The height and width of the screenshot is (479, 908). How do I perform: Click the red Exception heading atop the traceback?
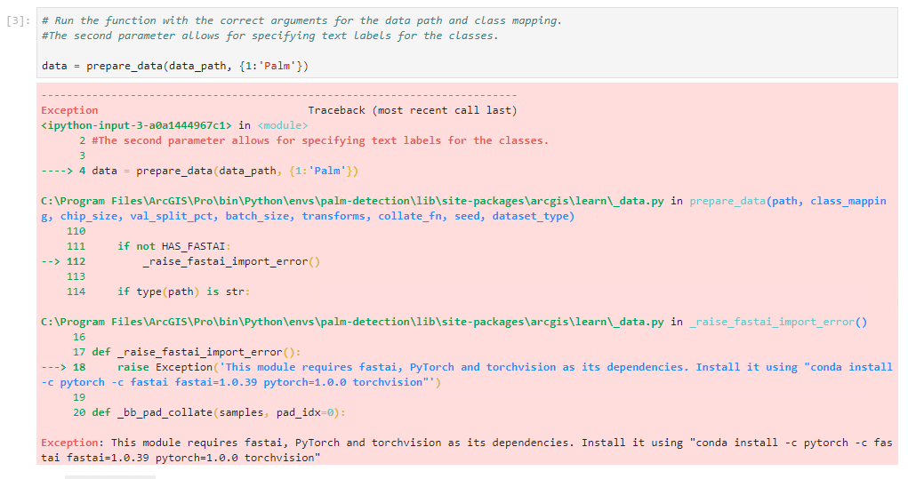(69, 110)
